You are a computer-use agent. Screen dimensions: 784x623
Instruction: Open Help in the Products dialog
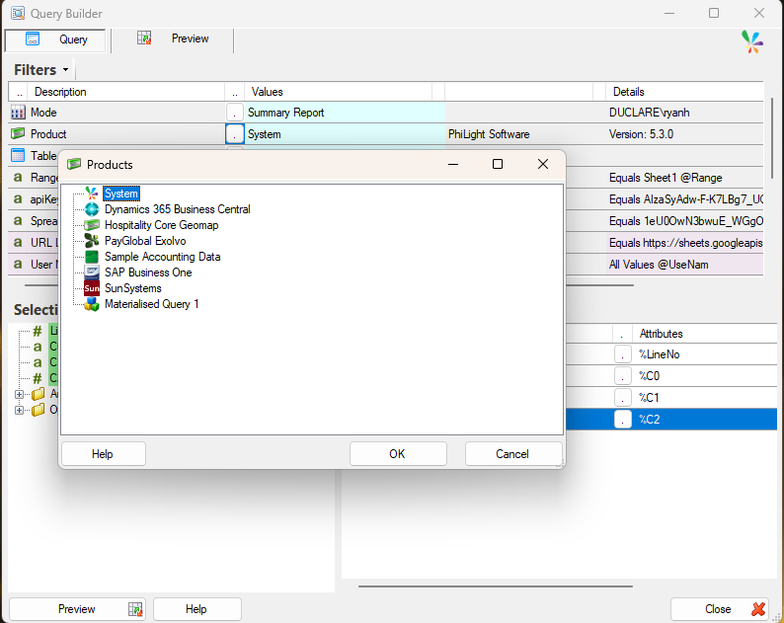[103, 454]
